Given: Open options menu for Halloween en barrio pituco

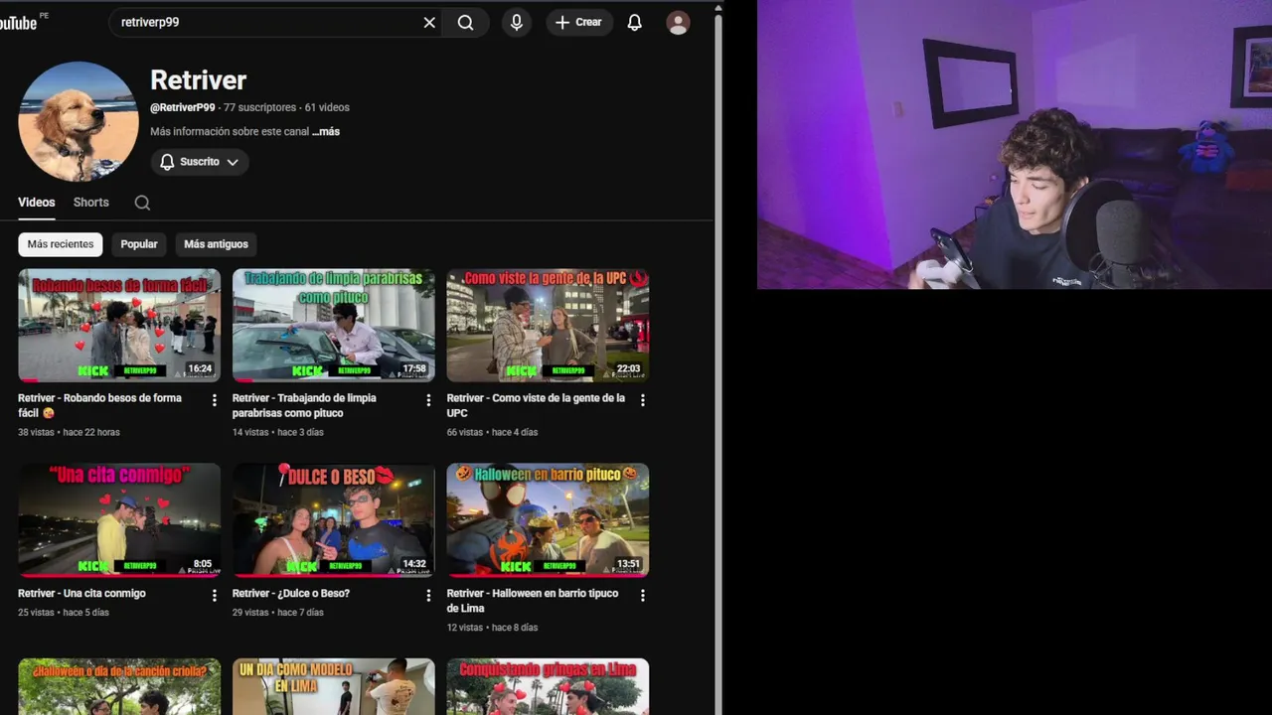Looking at the screenshot, I should 642,596.
